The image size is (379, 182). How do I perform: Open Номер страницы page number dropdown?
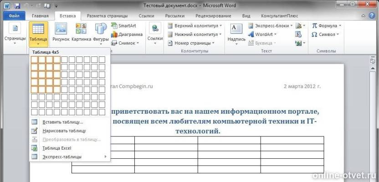(x=191, y=43)
